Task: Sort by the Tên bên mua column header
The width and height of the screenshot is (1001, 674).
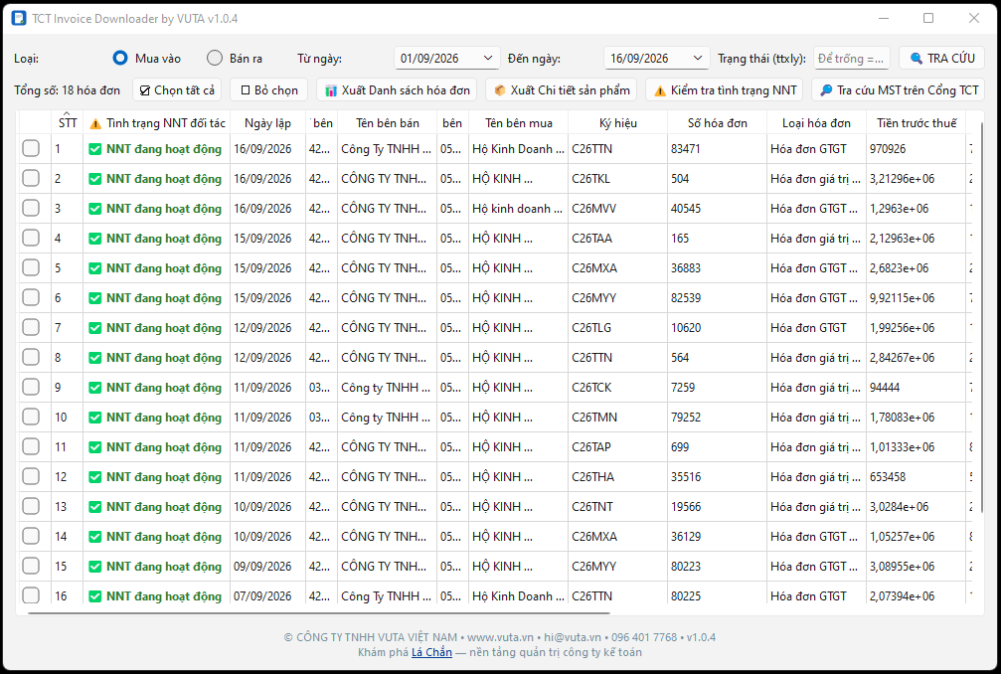Action: (x=518, y=123)
